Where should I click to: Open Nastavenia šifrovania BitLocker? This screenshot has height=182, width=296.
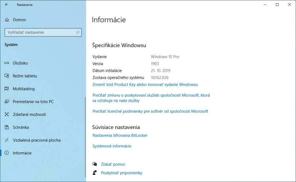pyautogui.click(x=120, y=135)
